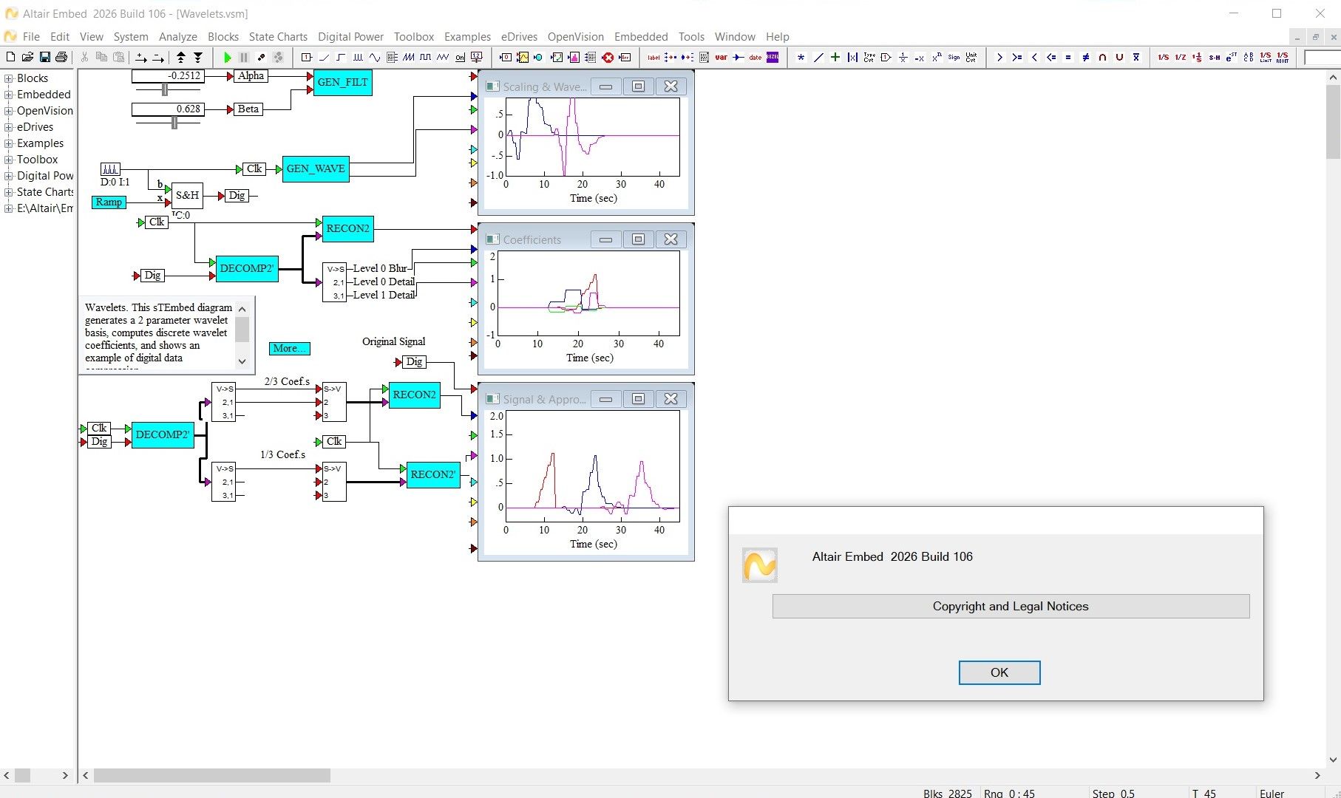This screenshot has height=798, width=1341.
Task: Pause the running simulation
Action: click(x=244, y=57)
